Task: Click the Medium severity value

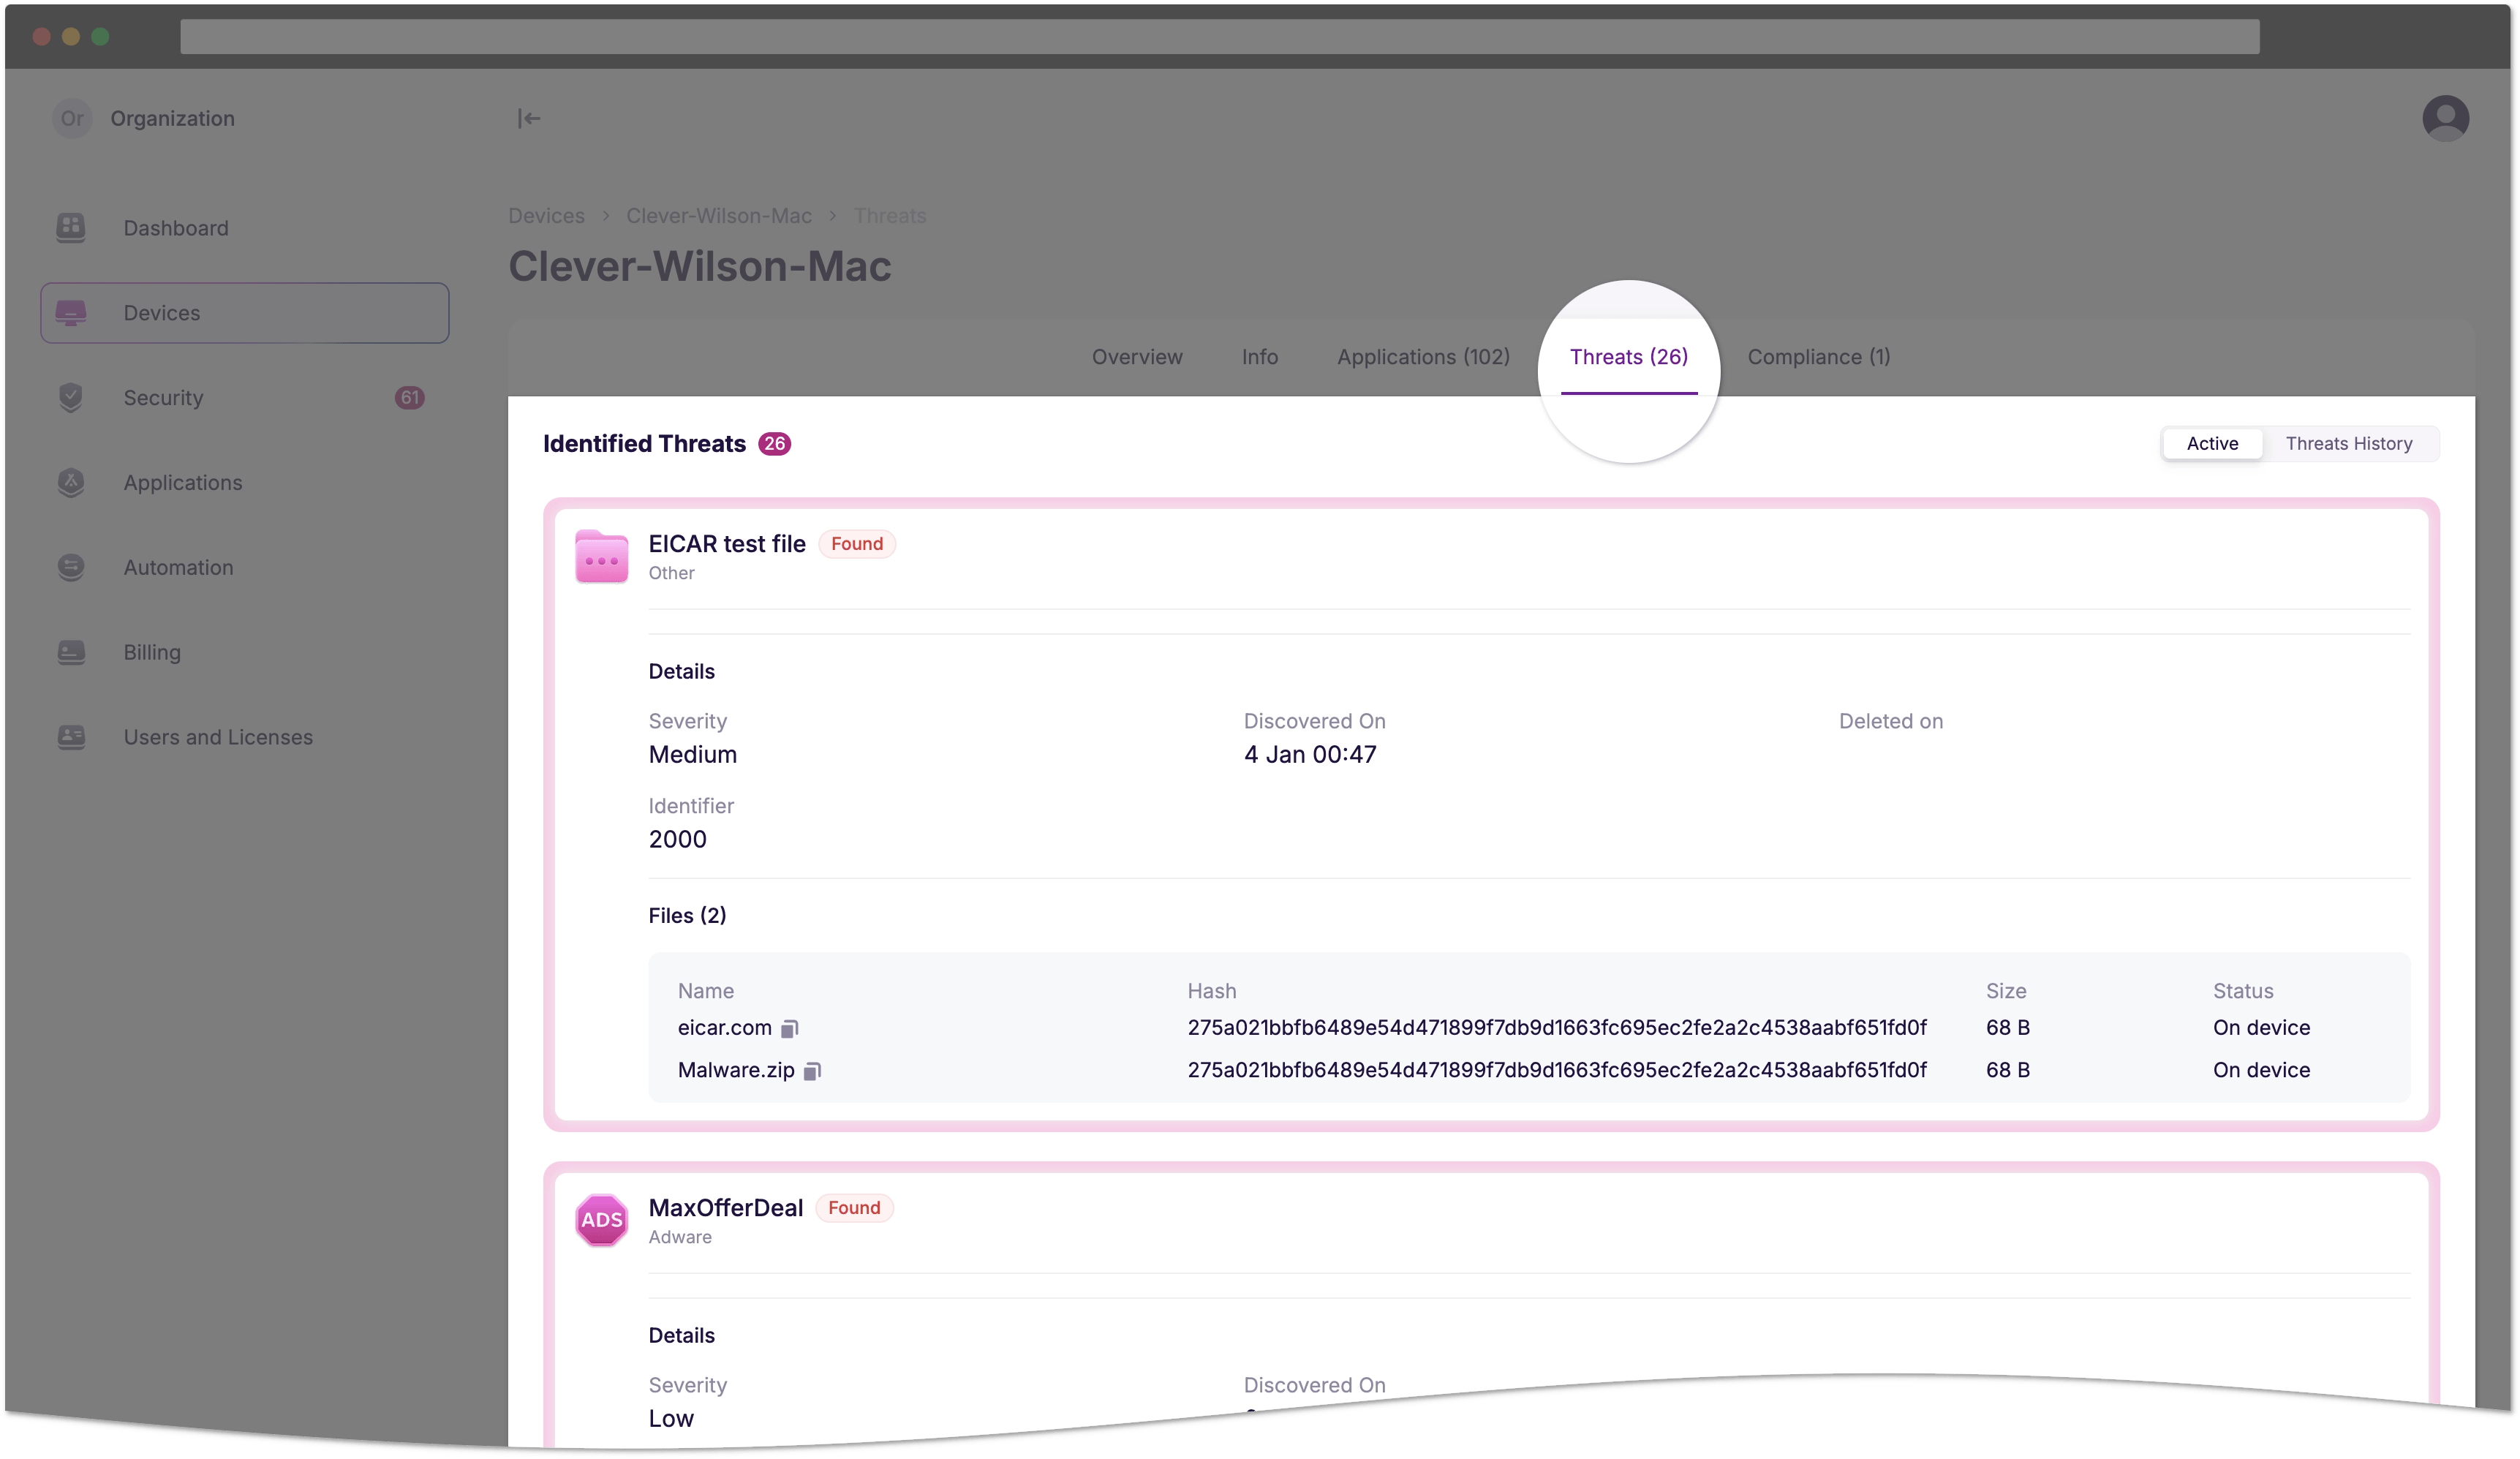Action: pyautogui.click(x=692, y=755)
